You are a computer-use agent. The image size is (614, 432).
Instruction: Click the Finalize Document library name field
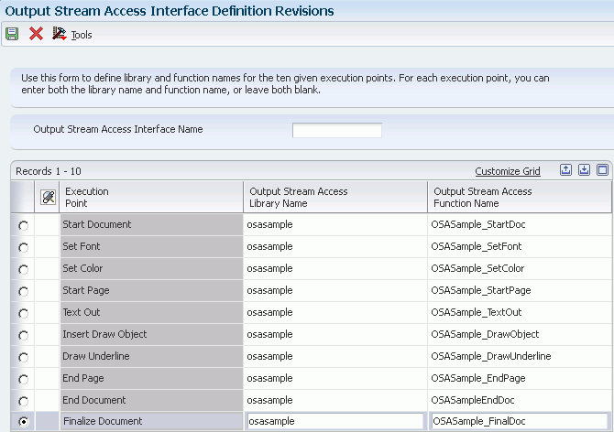pos(335,422)
